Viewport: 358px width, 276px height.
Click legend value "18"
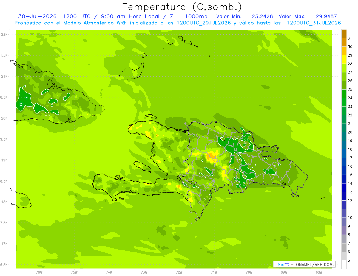click(x=350, y=149)
